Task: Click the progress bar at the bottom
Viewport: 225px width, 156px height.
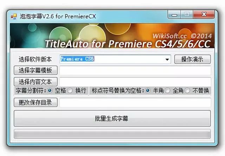Action: pyautogui.click(x=112, y=134)
